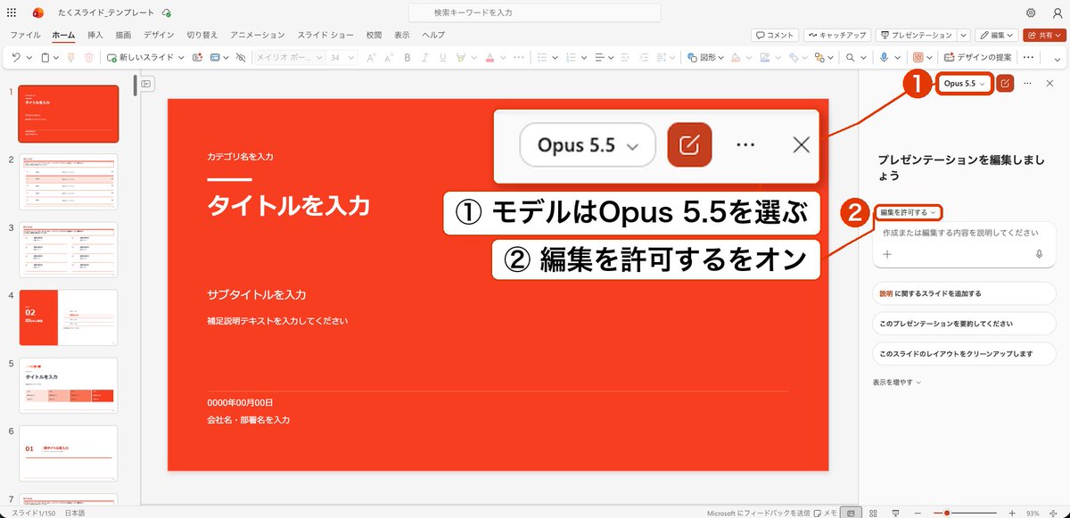
Task: Click the 検索キーワードを入力 search box
Action: [x=535, y=12]
